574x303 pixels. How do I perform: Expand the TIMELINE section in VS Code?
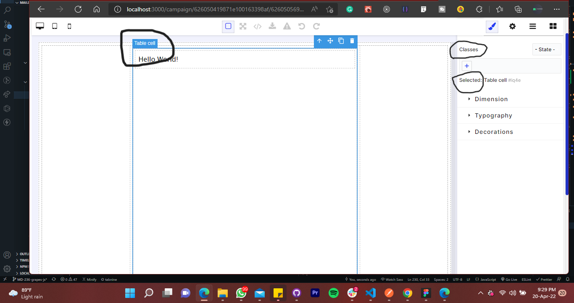(x=22, y=260)
